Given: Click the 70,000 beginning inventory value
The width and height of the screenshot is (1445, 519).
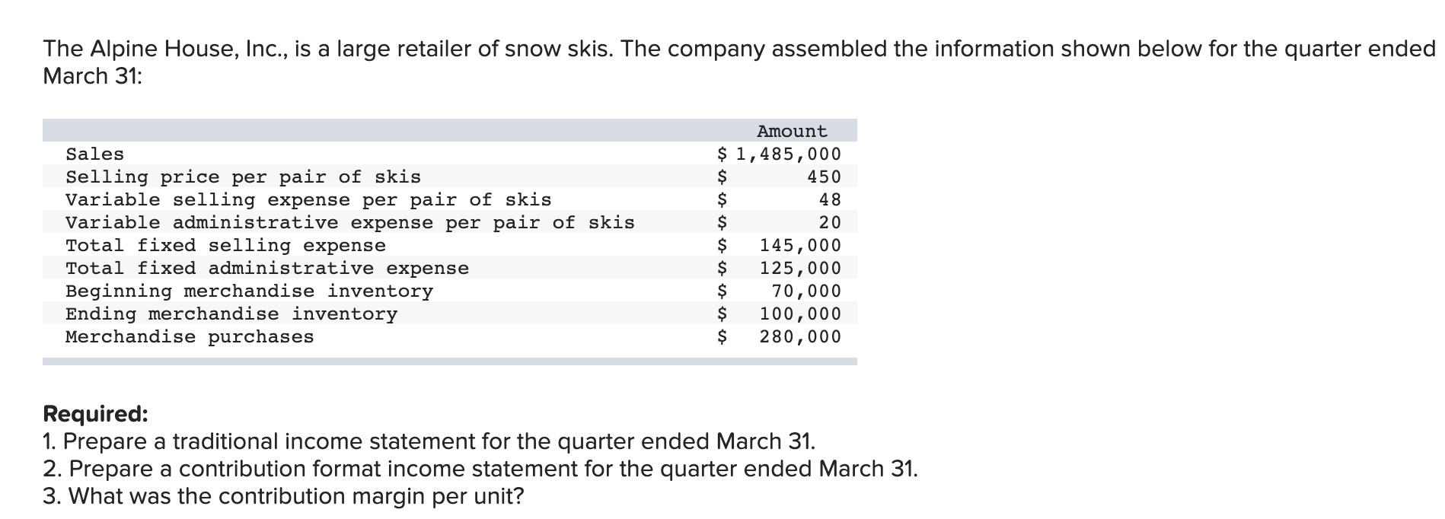Looking at the screenshot, I should (806, 291).
